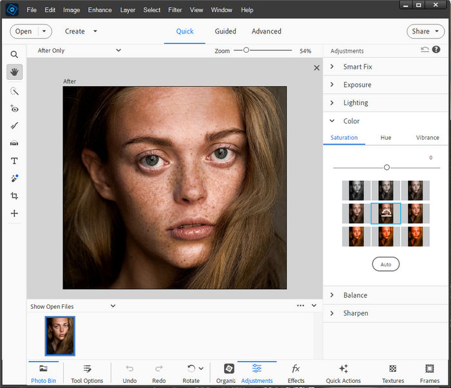The width and height of the screenshot is (451, 388).
Task: Expand the Sharpen section
Action: point(356,313)
